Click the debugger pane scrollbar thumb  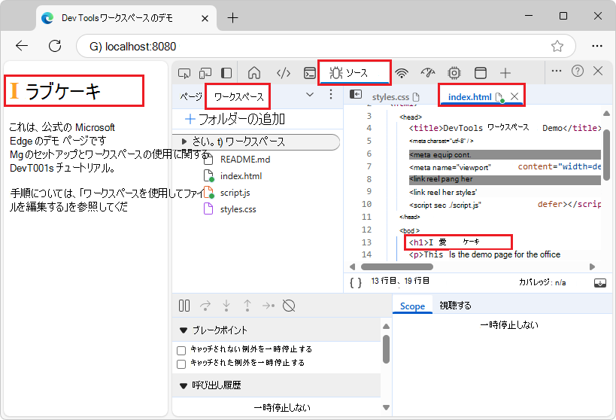tap(386, 349)
